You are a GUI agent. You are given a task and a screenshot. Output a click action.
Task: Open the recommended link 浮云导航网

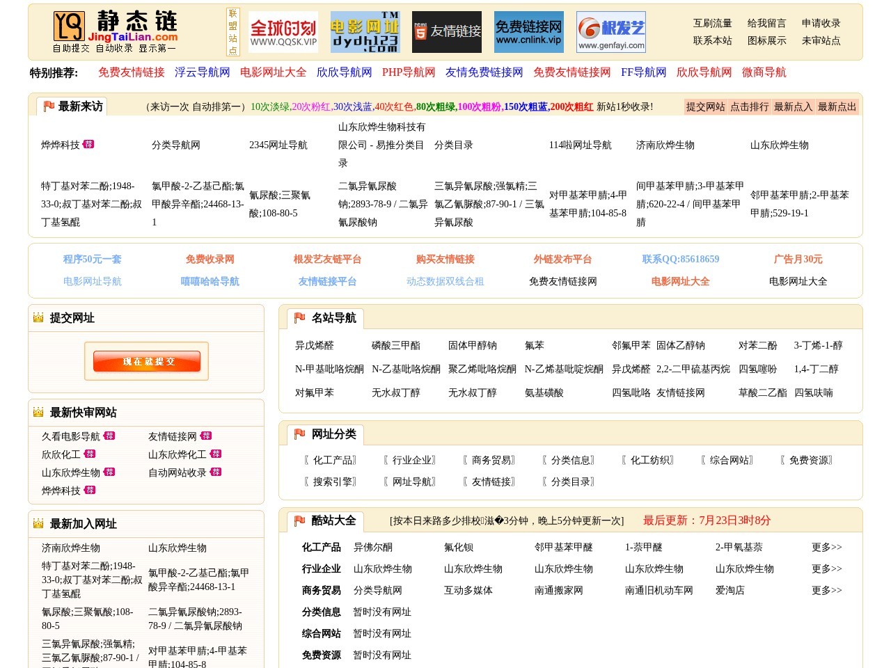pyautogui.click(x=203, y=72)
